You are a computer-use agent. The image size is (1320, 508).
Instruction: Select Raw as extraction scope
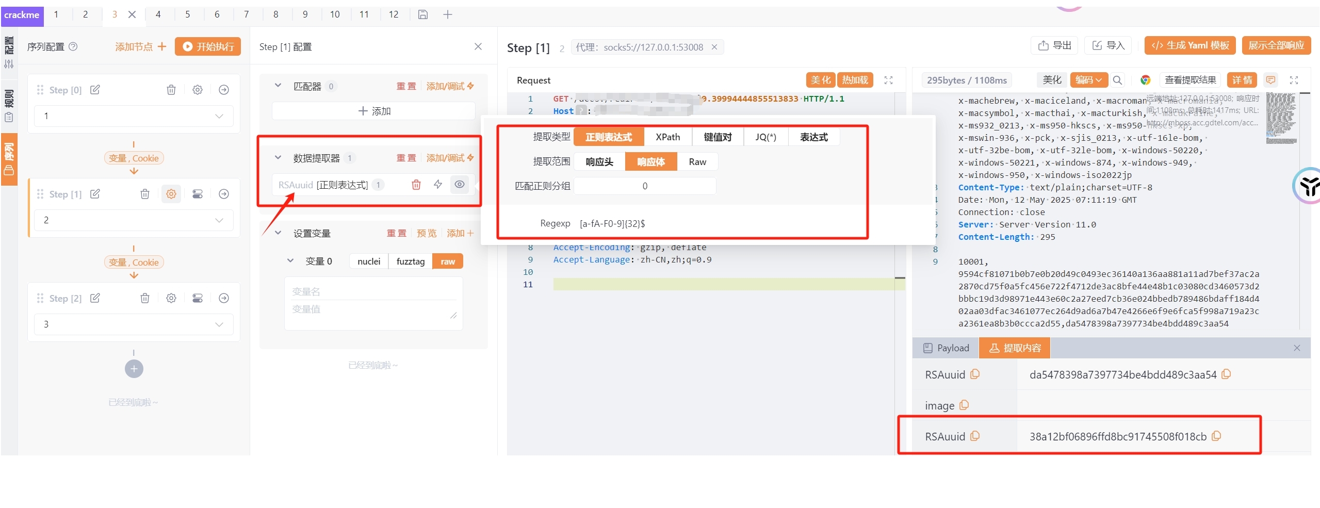(697, 162)
